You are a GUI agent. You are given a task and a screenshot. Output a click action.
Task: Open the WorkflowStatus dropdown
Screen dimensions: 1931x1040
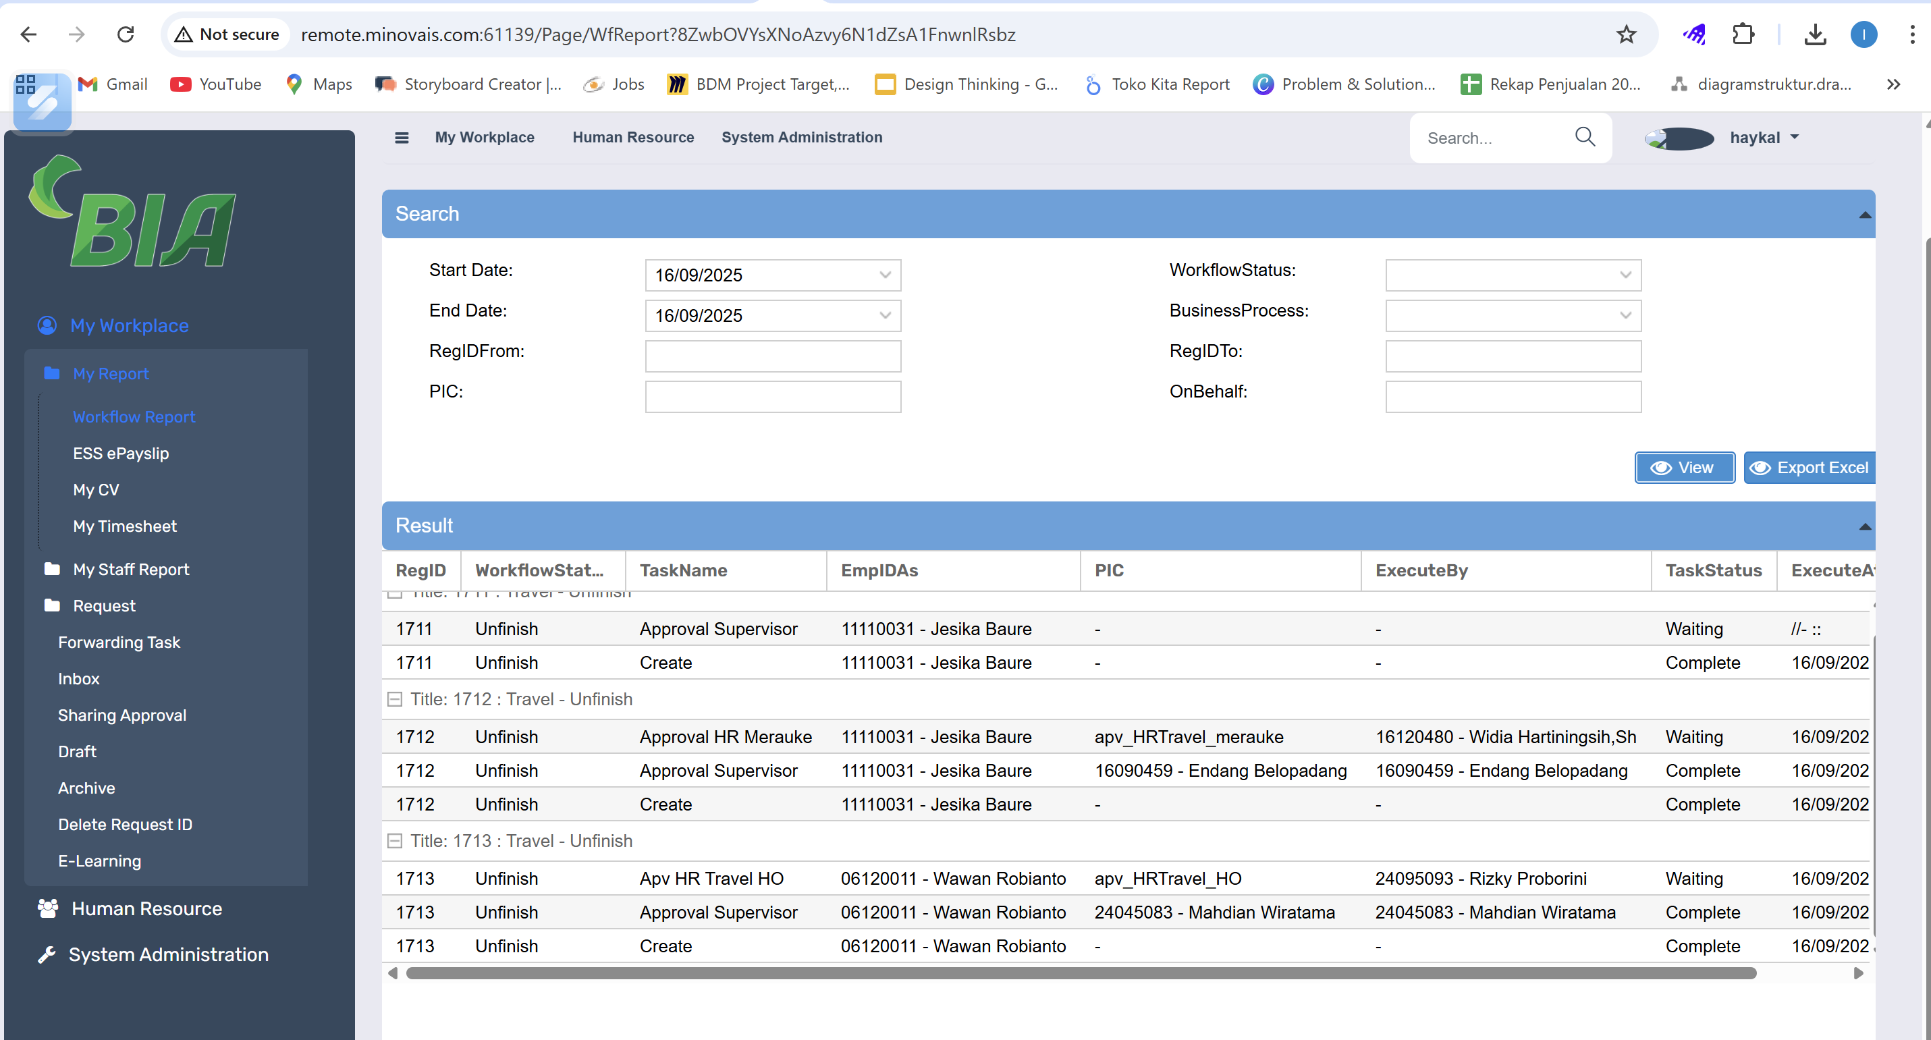(x=1625, y=275)
